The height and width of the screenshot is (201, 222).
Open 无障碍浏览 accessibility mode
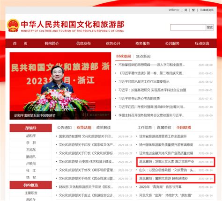tap(207, 10)
